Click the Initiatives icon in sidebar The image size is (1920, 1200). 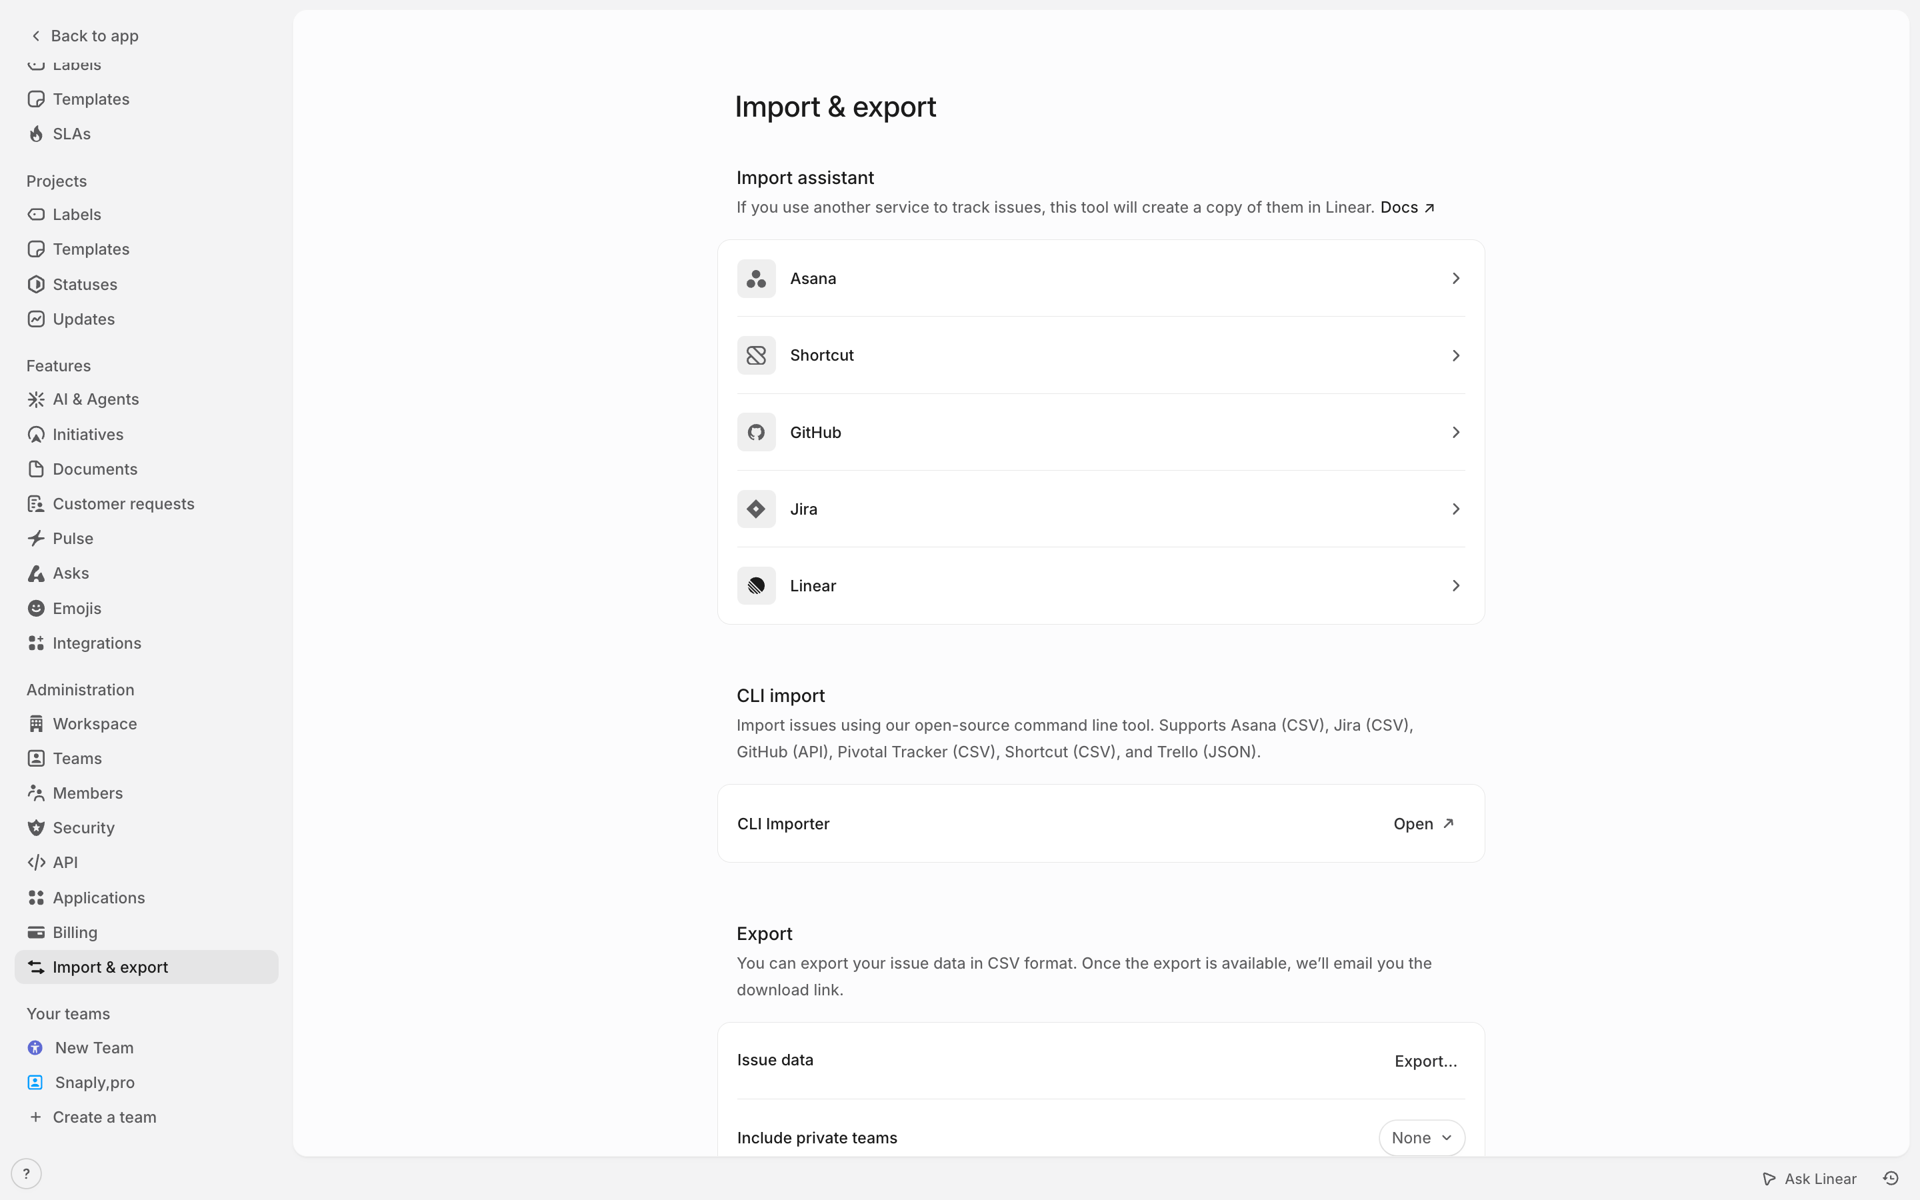[x=36, y=434]
